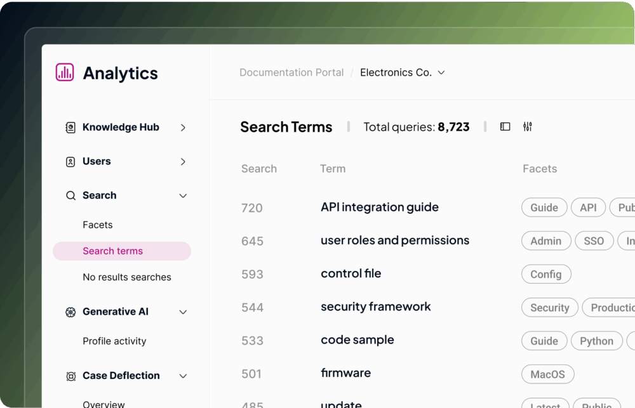The image size is (635, 408).
Task: Click the Knowledge Hub book icon
Action: [70, 128]
